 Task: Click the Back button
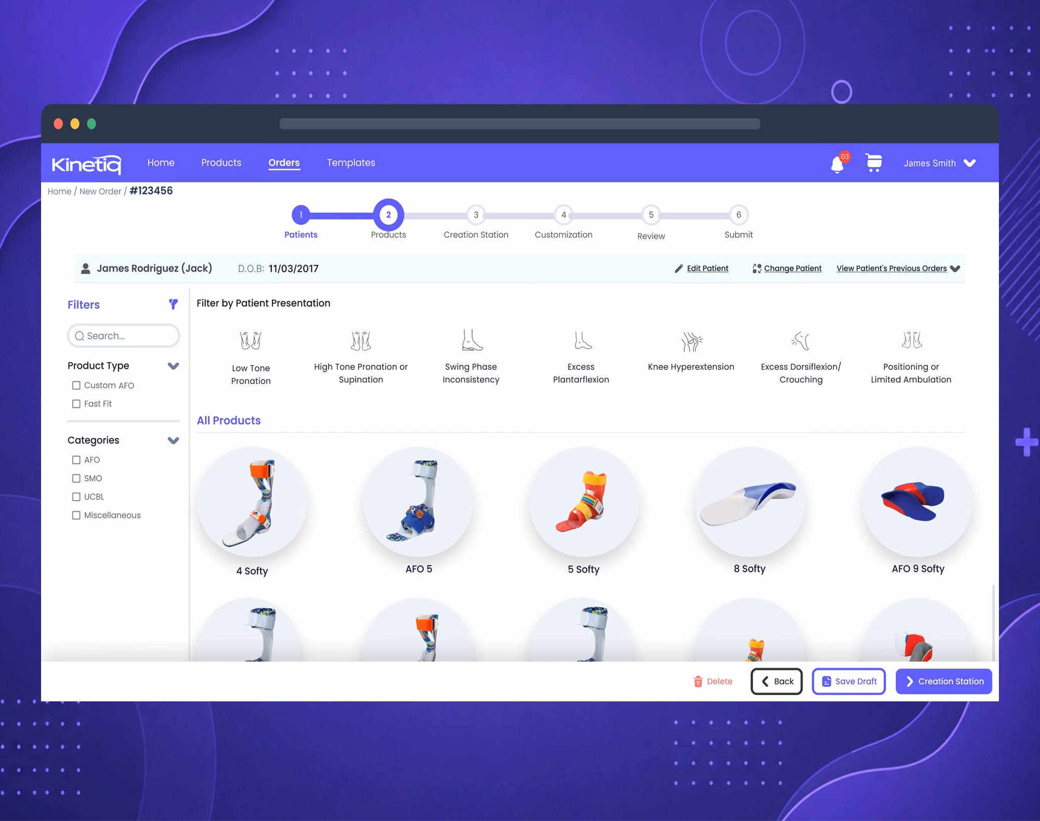[776, 682]
